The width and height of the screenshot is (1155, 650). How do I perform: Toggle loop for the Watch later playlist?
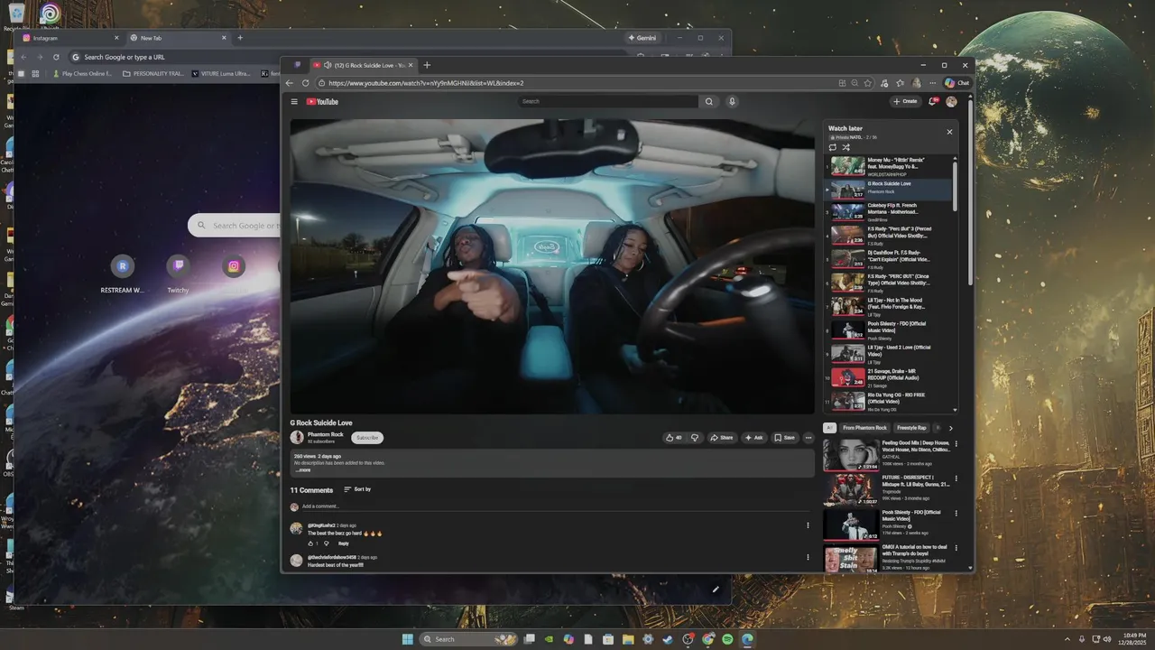click(x=832, y=147)
